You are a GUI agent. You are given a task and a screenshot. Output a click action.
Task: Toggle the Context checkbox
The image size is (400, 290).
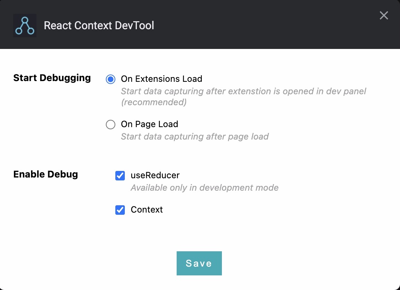coord(120,210)
